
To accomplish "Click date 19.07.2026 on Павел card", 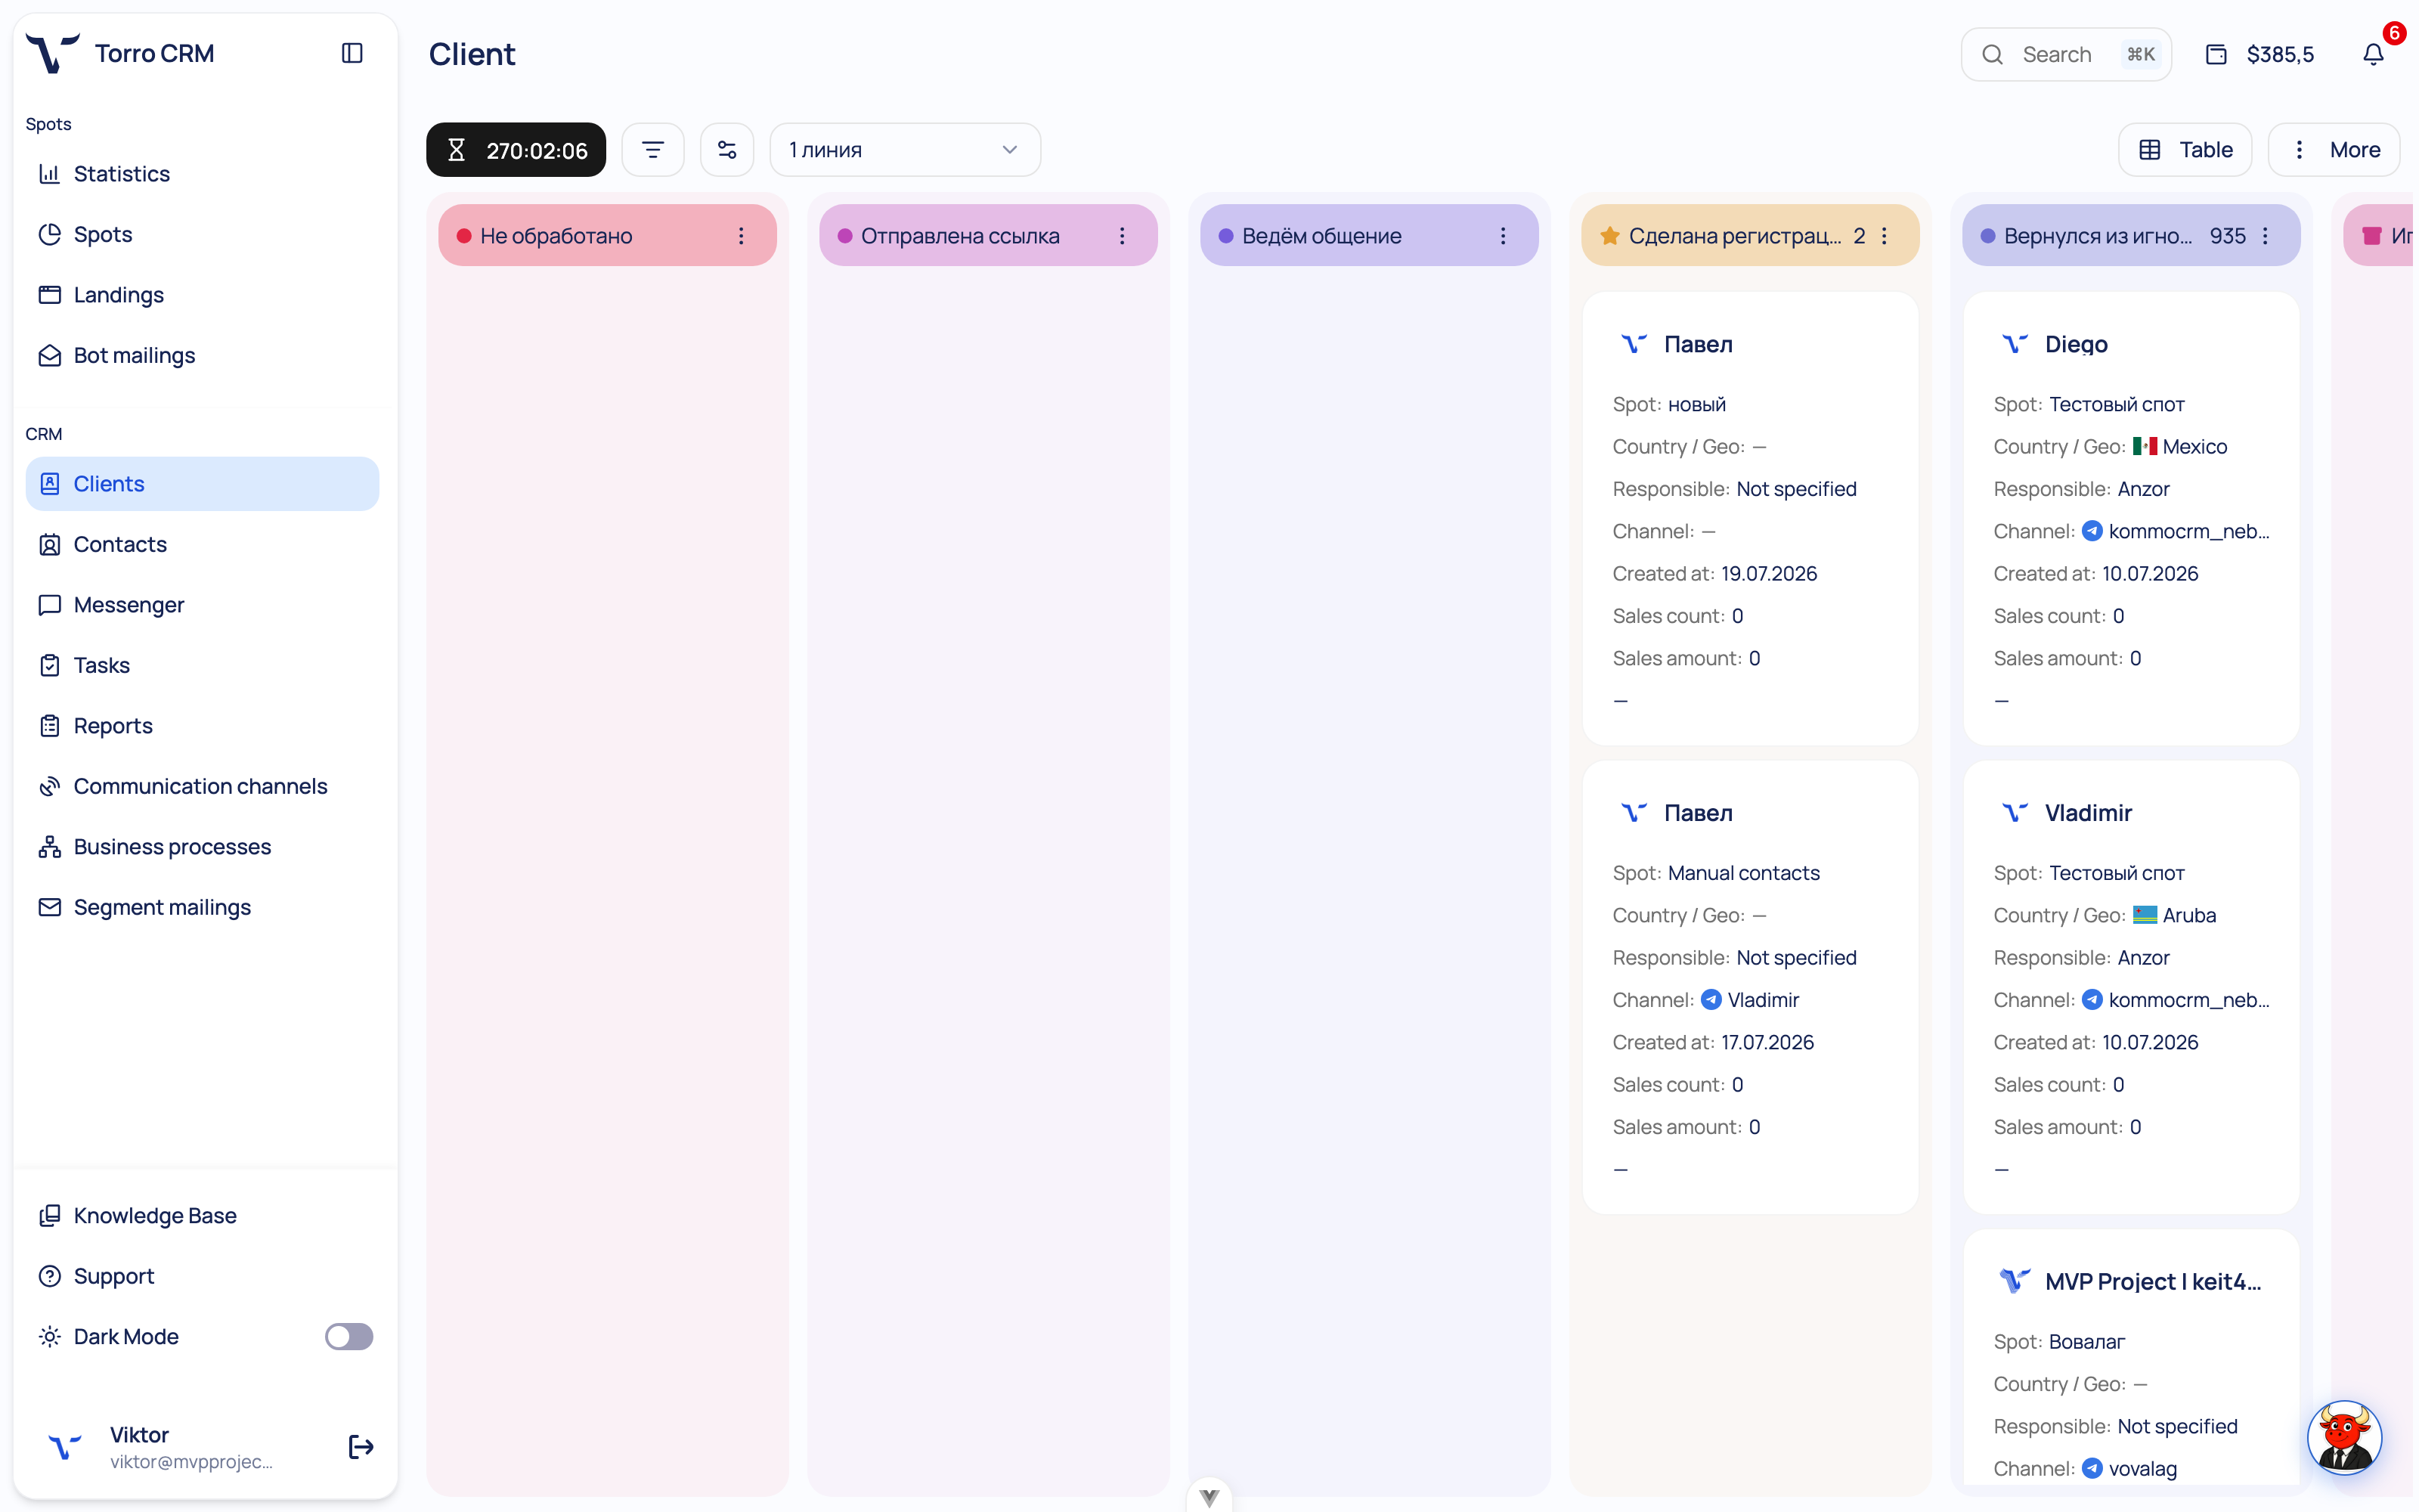I will 1768,574.
